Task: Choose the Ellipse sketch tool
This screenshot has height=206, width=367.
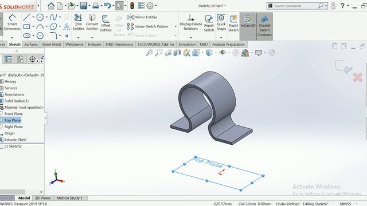Action: (x=53, y=26)
